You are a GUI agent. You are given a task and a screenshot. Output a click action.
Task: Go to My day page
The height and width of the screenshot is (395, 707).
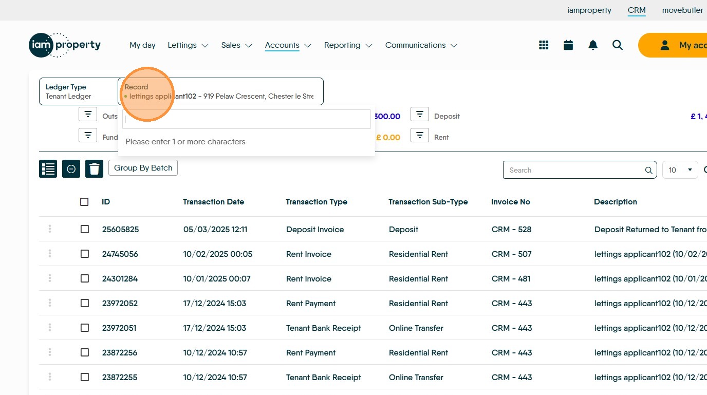click(x=142, y=45)
